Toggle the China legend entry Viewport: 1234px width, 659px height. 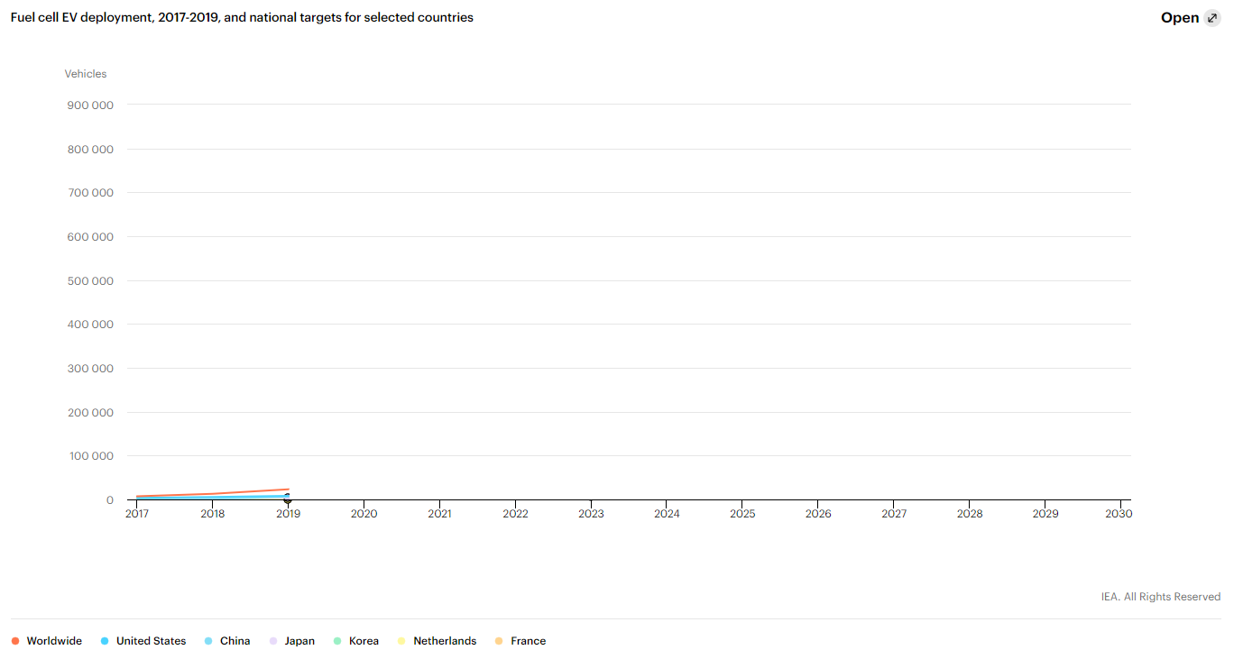click(x=227, y=641)
